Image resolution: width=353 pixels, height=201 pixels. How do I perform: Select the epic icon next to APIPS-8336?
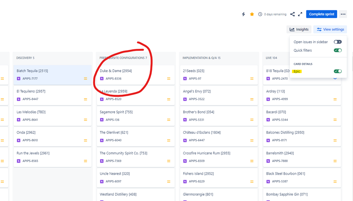pos(102,78)
